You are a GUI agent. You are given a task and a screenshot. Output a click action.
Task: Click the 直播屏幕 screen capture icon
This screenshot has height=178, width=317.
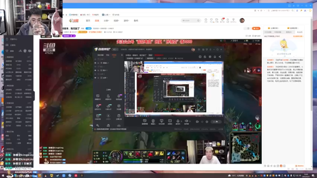145,121
